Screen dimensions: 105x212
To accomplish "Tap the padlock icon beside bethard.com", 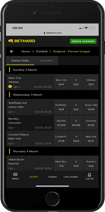I will 44,33.
